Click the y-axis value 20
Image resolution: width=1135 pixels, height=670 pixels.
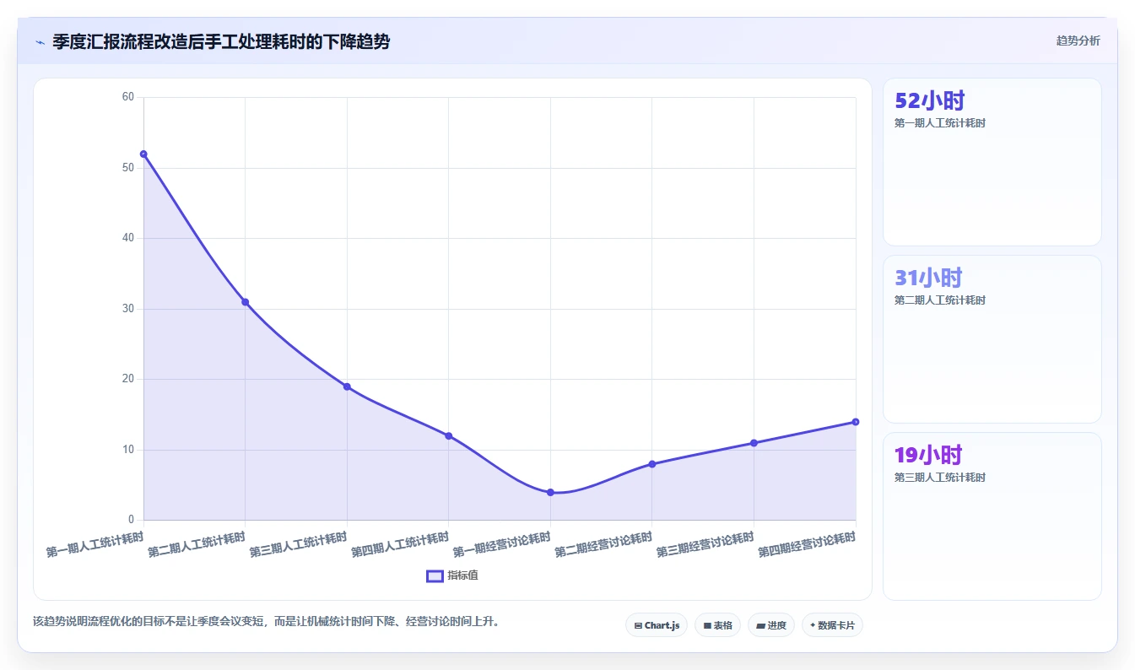[128, 379]
